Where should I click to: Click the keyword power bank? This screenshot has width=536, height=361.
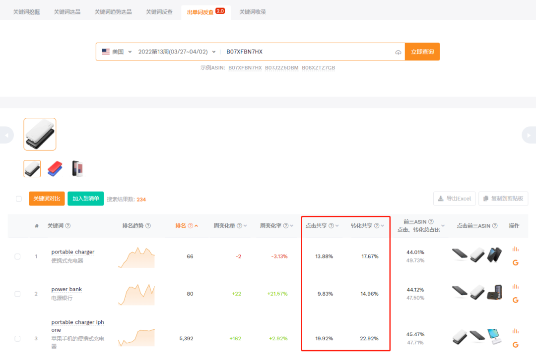pos(67,289)
